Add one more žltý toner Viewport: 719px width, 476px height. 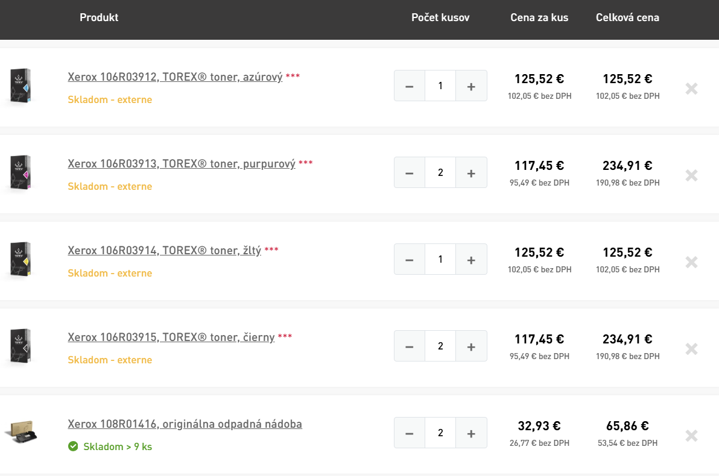point(471,259)
